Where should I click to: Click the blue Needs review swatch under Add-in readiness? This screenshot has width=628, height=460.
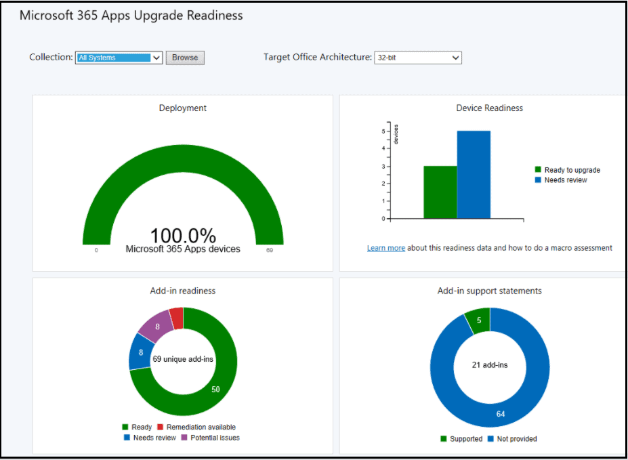127,438
